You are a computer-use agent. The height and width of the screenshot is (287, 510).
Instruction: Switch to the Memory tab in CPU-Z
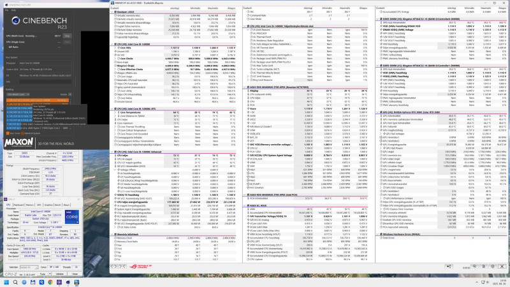[x=29, y=205]
